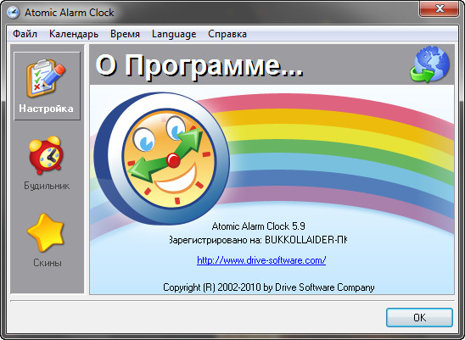Open the Календарь menu
This screenshot has height=340, width=465.
[74, 34]
